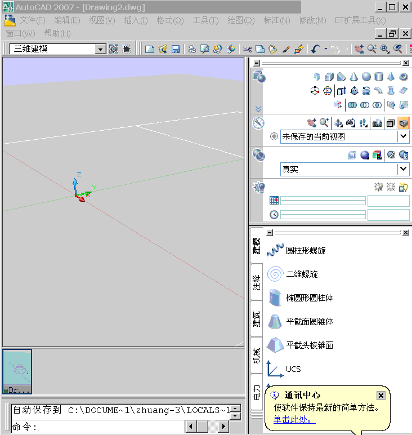The width and height of the screenshot is (412, 435).
Task: Select 圆柱形螺旋 tool in palette
Action: [x=296, y=250]
